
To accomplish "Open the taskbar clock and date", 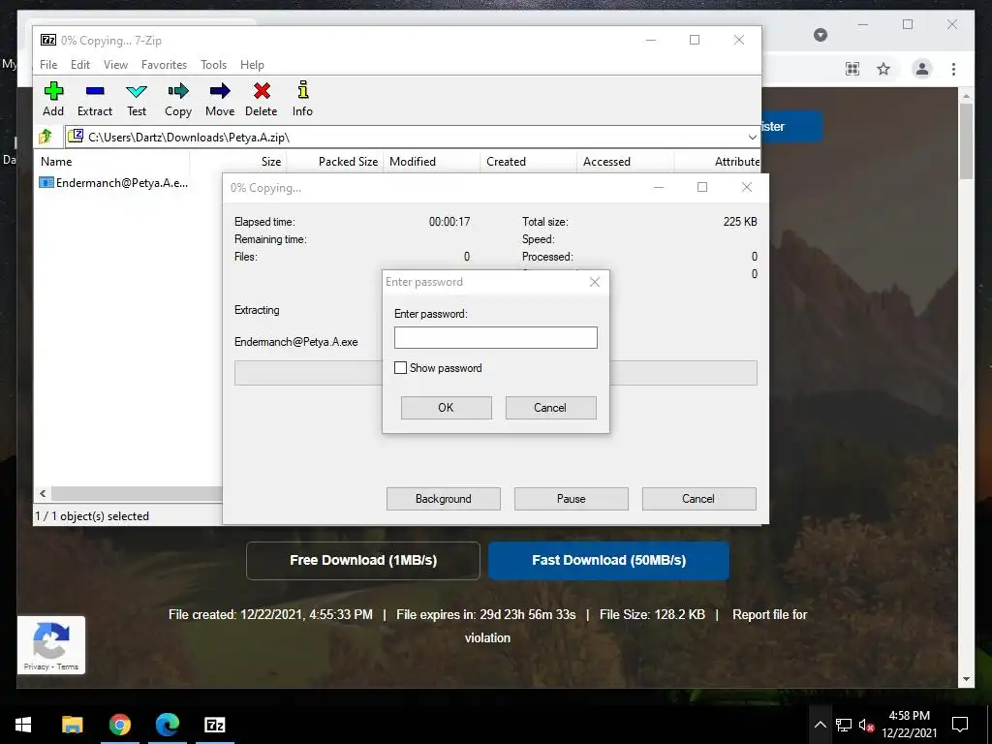I will click(909, 725).
